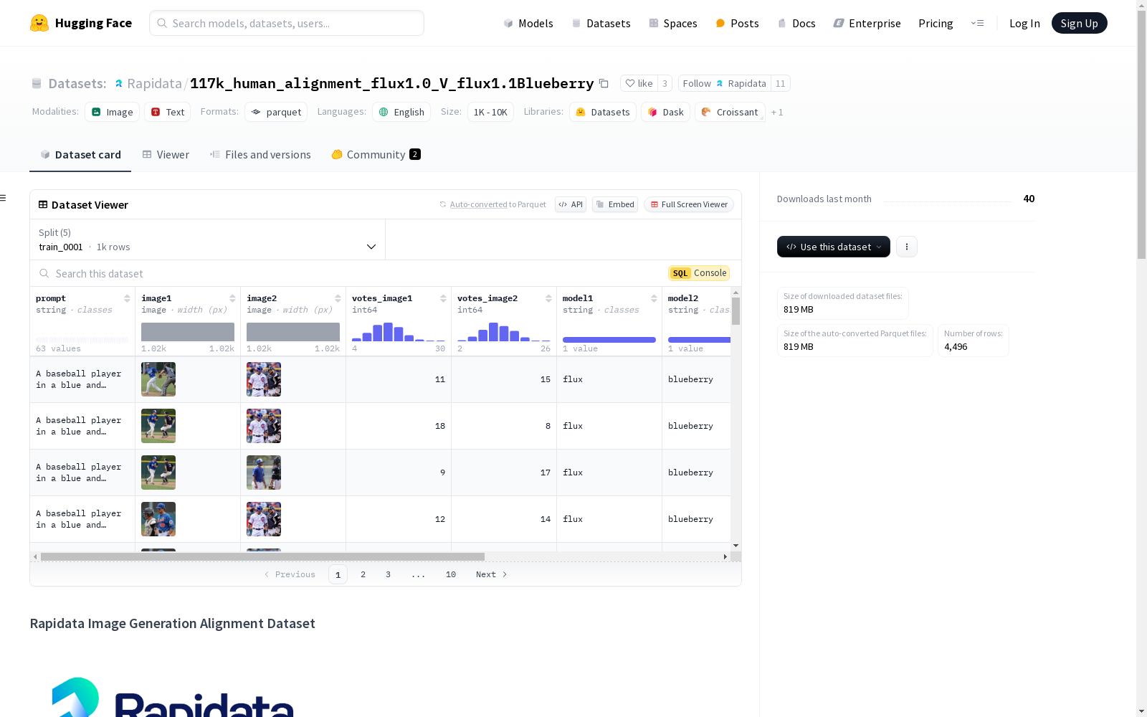
Task: Click the table's vertical scrollbar thumb
Action: pyautogui.click(x=736, y=311)
